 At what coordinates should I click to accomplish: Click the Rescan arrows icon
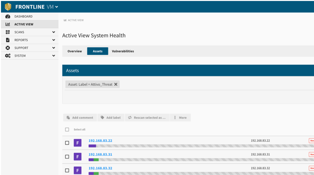click(130, 117)
